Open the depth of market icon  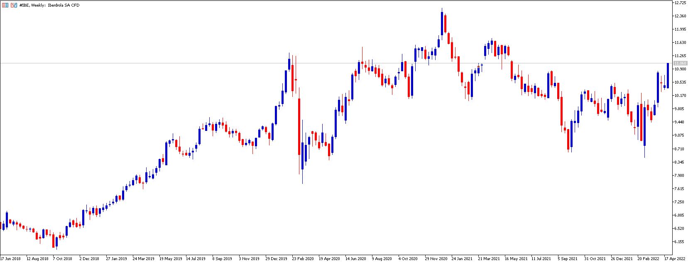pyautogui.click(x=14, y=5)
